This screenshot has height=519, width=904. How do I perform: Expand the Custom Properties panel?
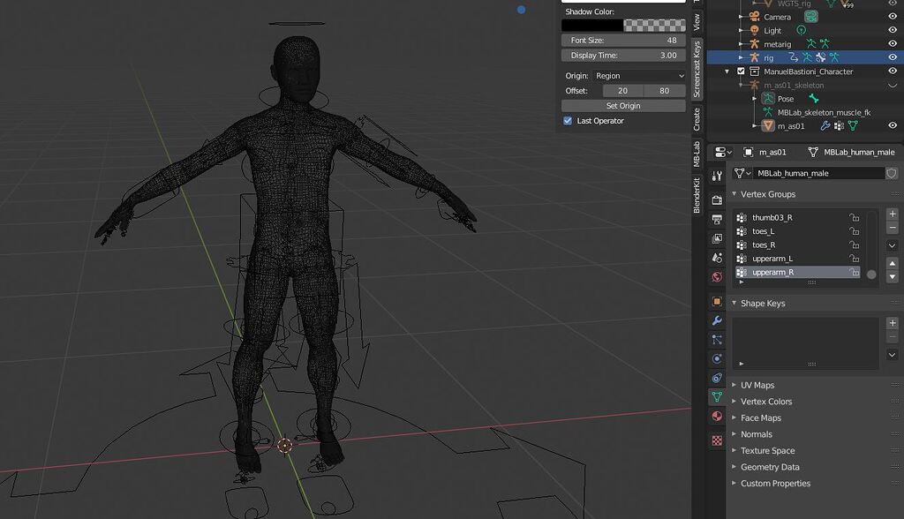pos(734,483)
